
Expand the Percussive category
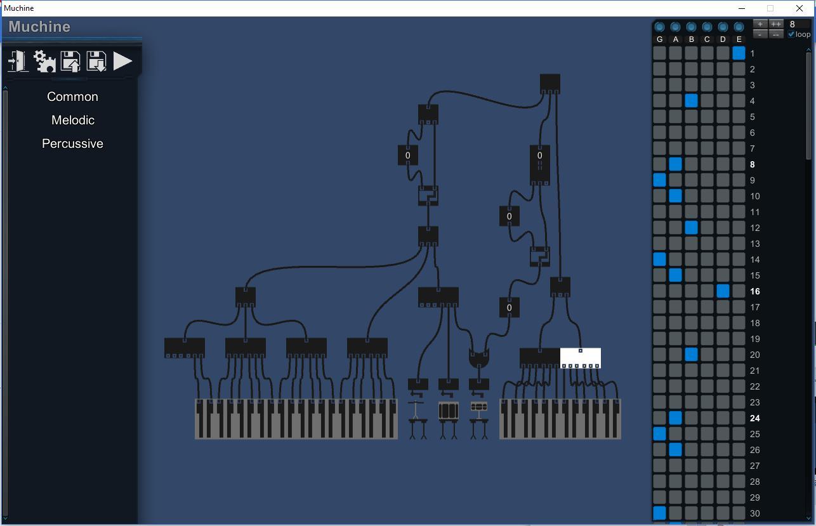click(x=72, y=144)
